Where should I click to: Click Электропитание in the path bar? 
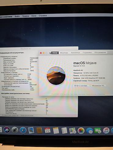27,116
